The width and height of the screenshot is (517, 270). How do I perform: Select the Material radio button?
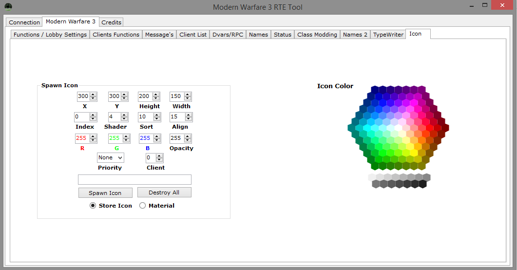tap(143, 206)
